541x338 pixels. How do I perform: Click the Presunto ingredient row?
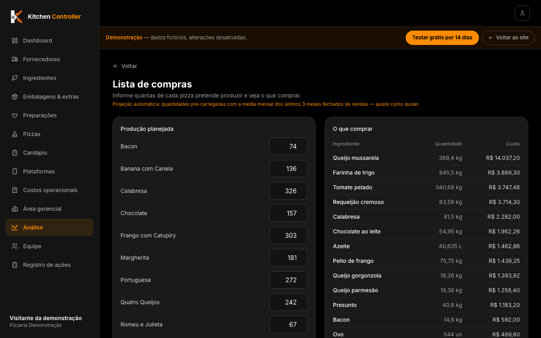point(426,305)
